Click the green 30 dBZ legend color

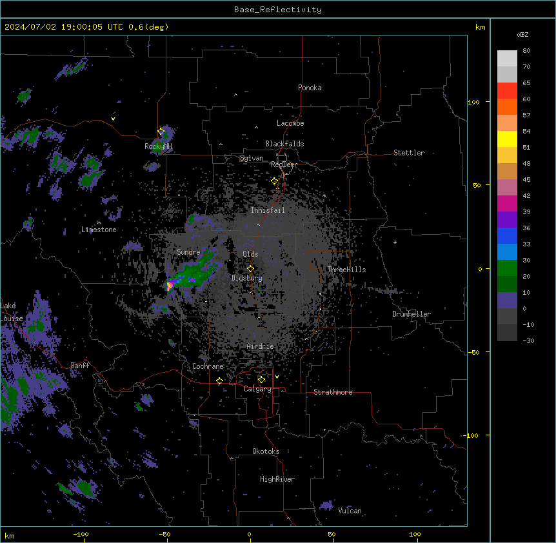507,268
